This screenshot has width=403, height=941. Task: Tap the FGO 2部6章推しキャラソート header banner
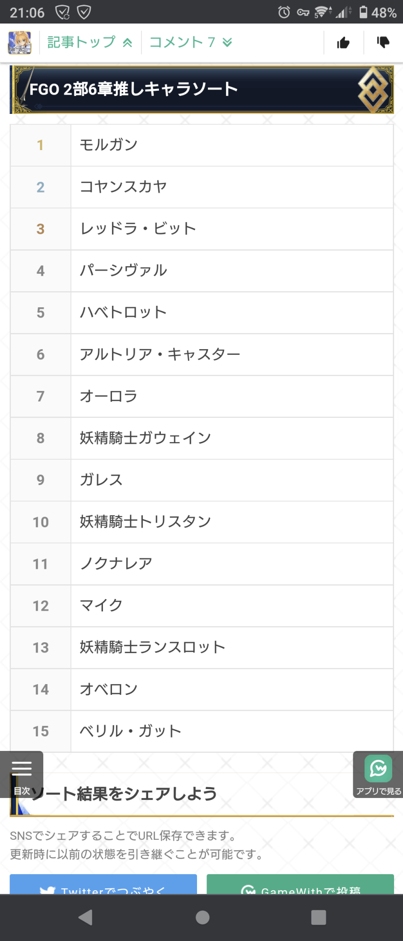(x=201, y=89)
